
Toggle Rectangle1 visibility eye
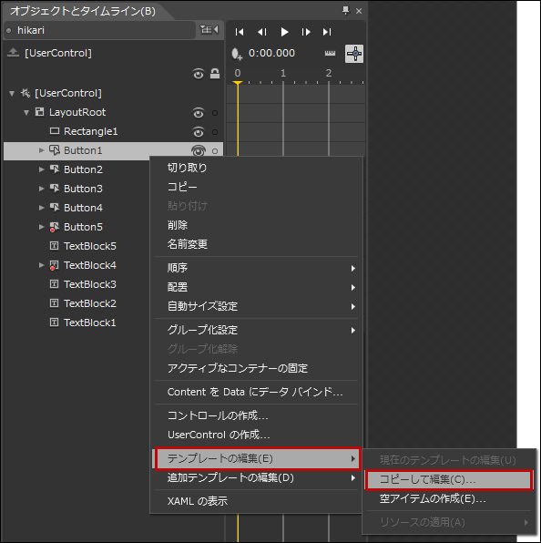199,132
